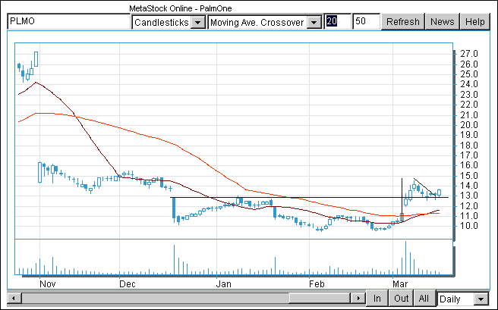Click the 13.0 price axis label
The width and height of the screenshot is (498, 310).
pos(469,196)
